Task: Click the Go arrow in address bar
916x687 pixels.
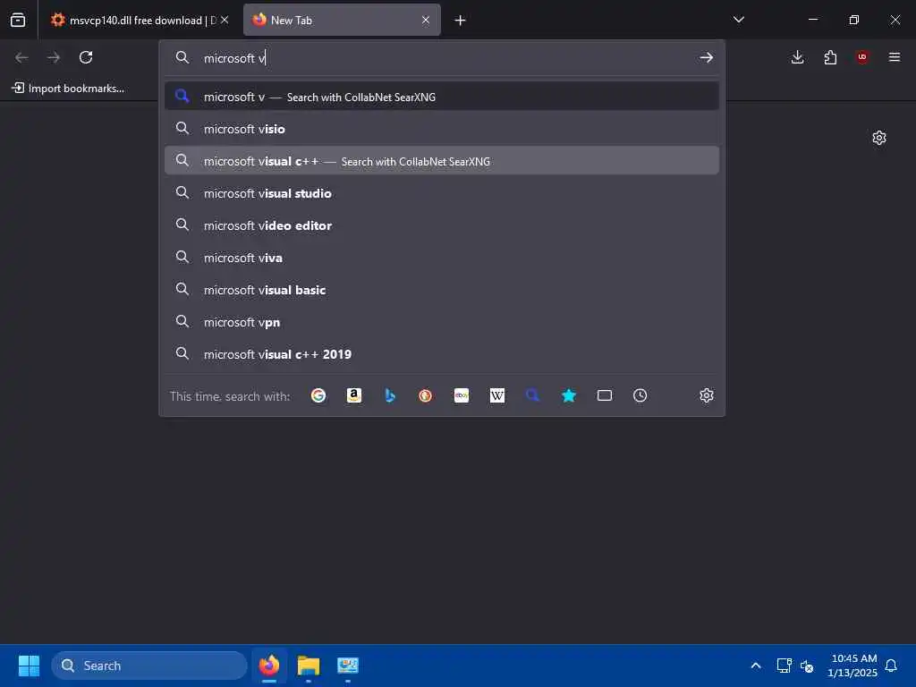Action: (x=707, y=57)
